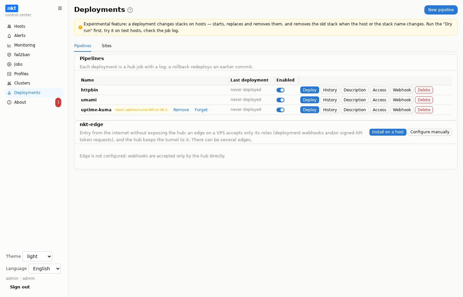
Task: Click the umami pipeline name
Action: pos(89,100)
